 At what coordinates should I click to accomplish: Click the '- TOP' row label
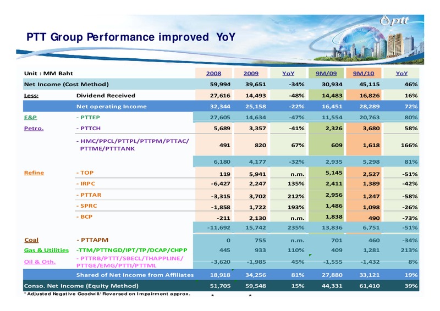(85, 173)
